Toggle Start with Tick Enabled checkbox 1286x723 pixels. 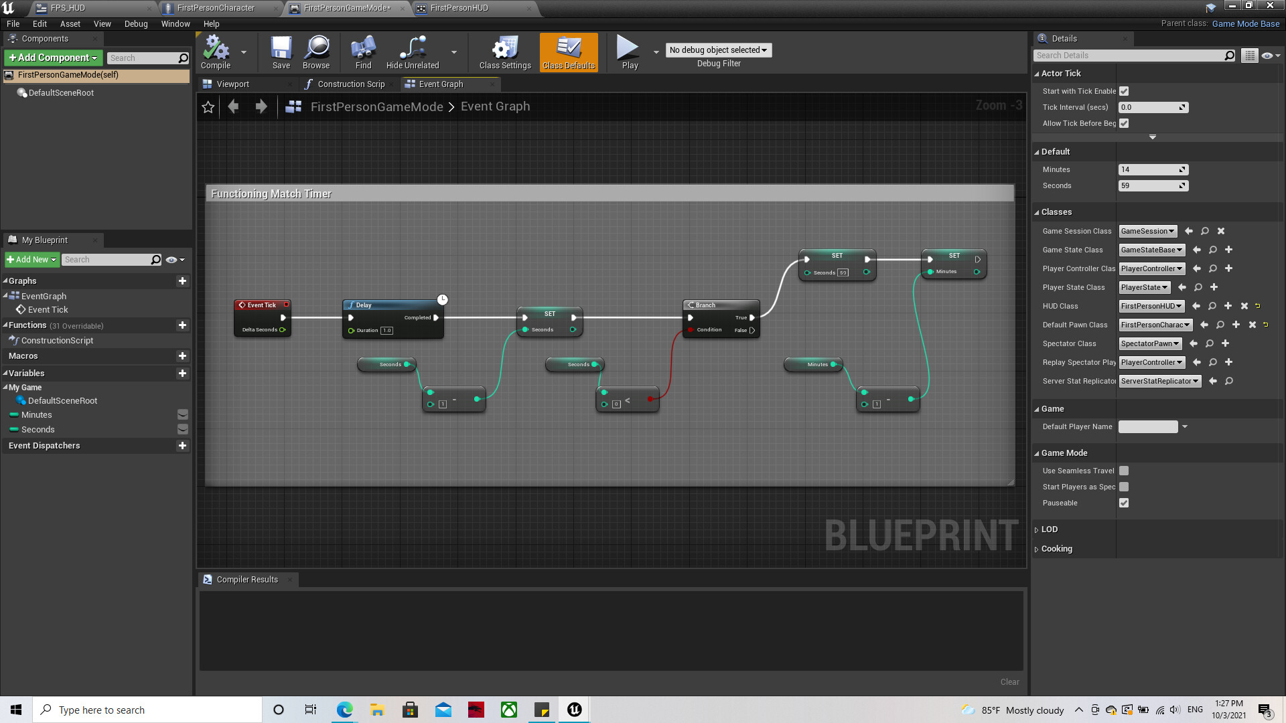(x=1124, y=91)
